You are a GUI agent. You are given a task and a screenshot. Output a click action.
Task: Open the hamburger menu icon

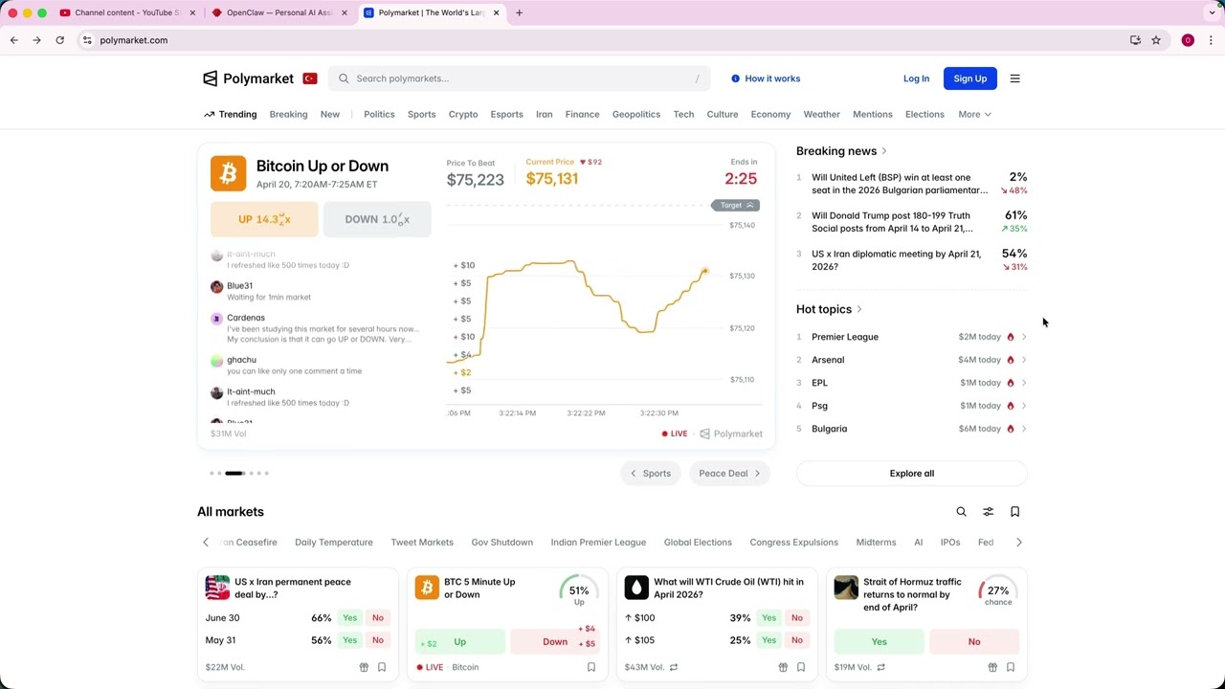click(1014, 78)
